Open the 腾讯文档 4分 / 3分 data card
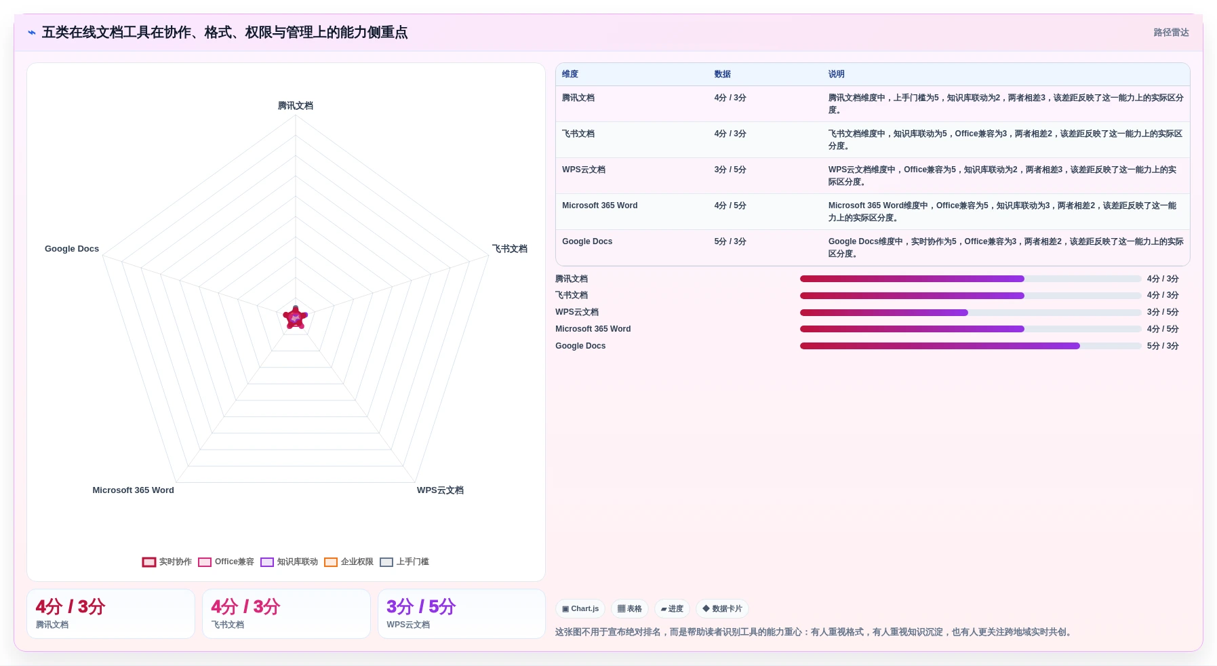The image size is (1217, 666). pyautogui.click(x=111, y=614)
